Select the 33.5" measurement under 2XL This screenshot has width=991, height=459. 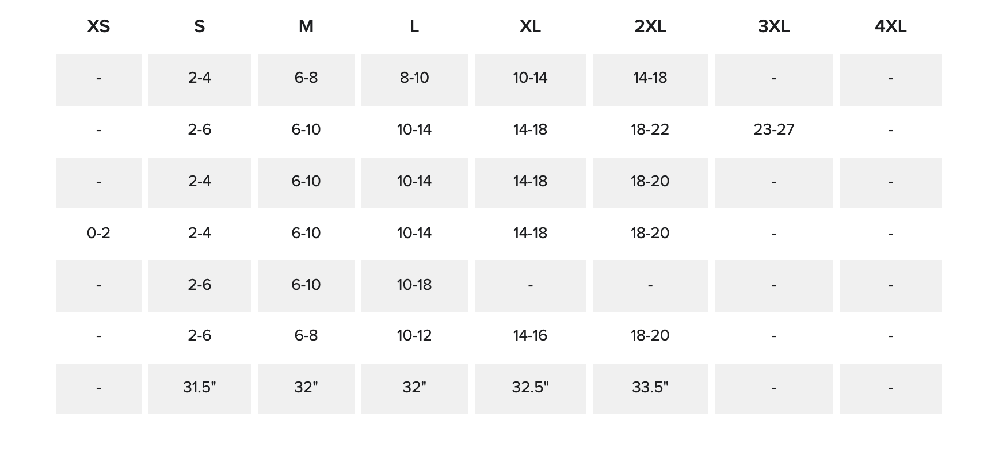click(x=650, y=388)
